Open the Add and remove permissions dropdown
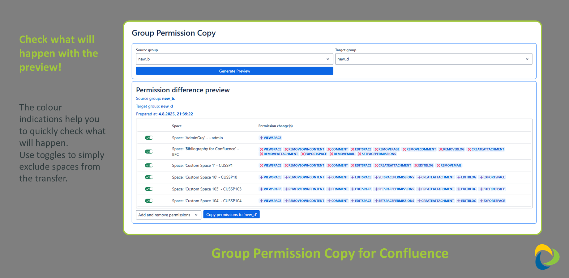The image size is (569, 278). coord(169,215)
